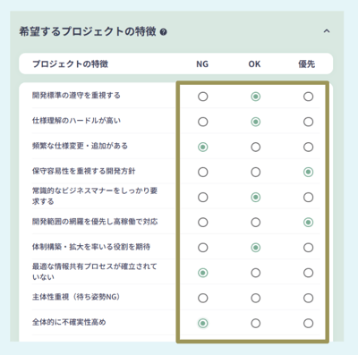The width and height of the screenshot is (358, 355).
Task: Select NG for 開発標準の遵守を重視する
Action: tap(203, 97)
